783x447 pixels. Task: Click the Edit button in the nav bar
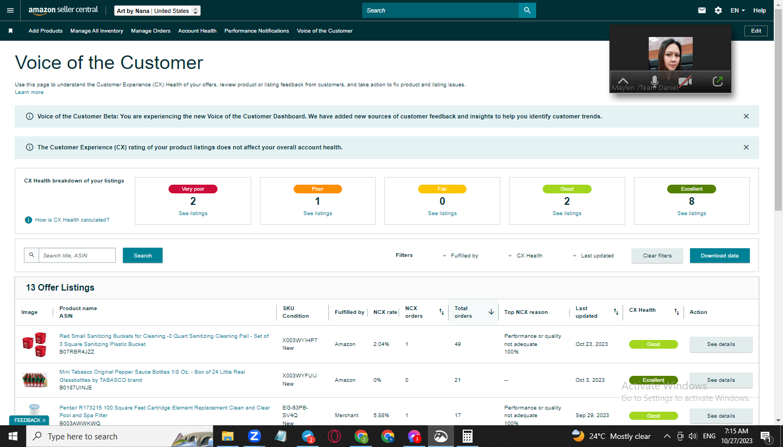click(x=756, y=31)
